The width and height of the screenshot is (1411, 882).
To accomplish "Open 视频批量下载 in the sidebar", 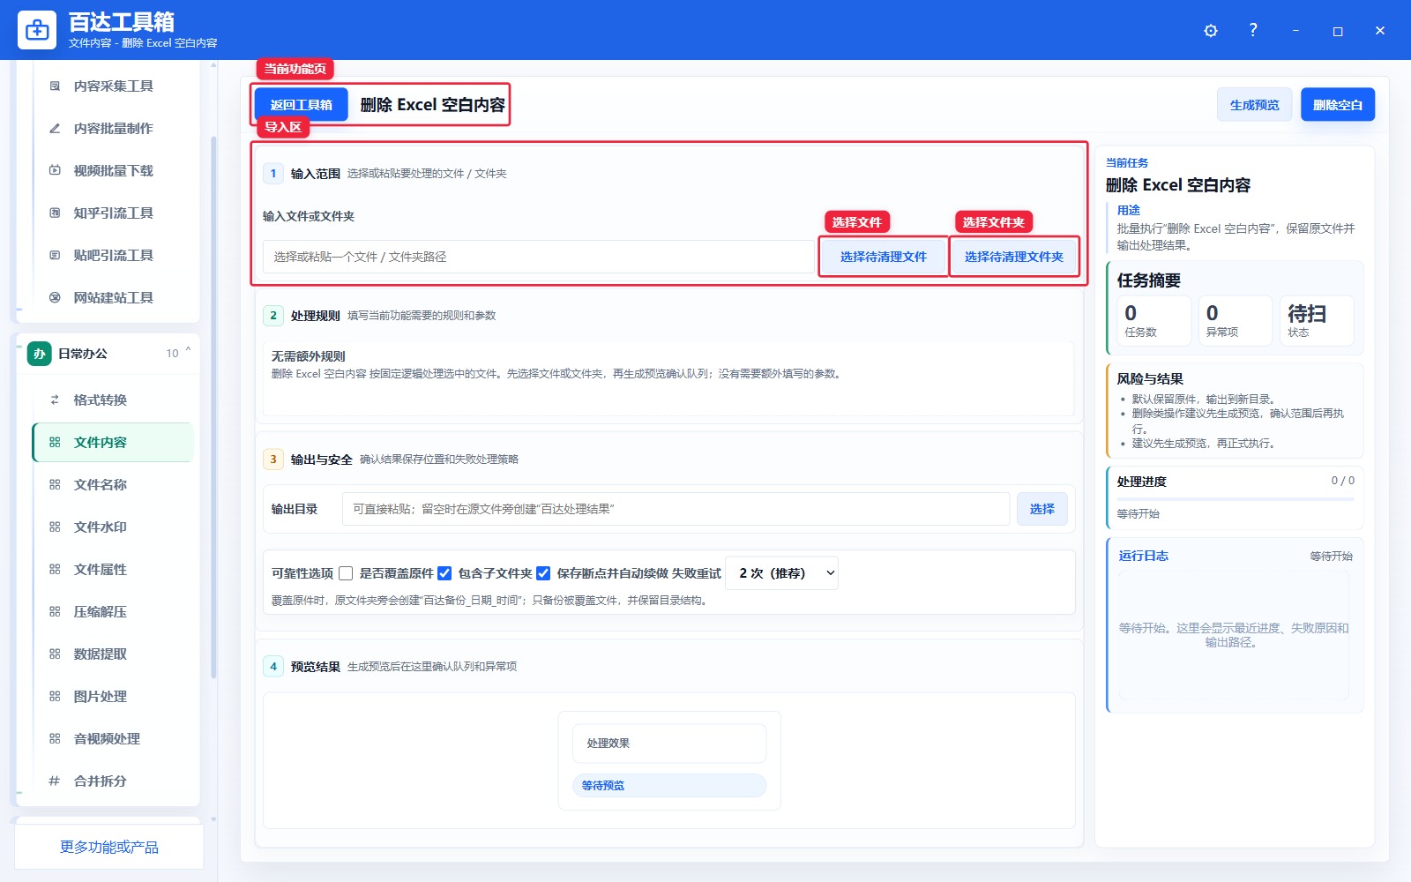I will (x=113, y=170).
